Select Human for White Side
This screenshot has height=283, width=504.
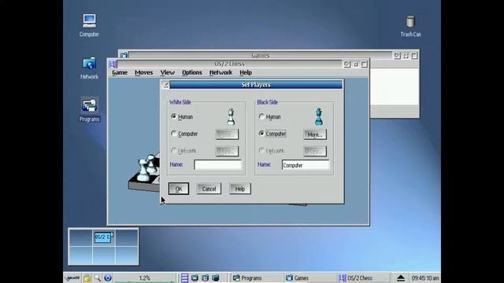click(182, 117)
